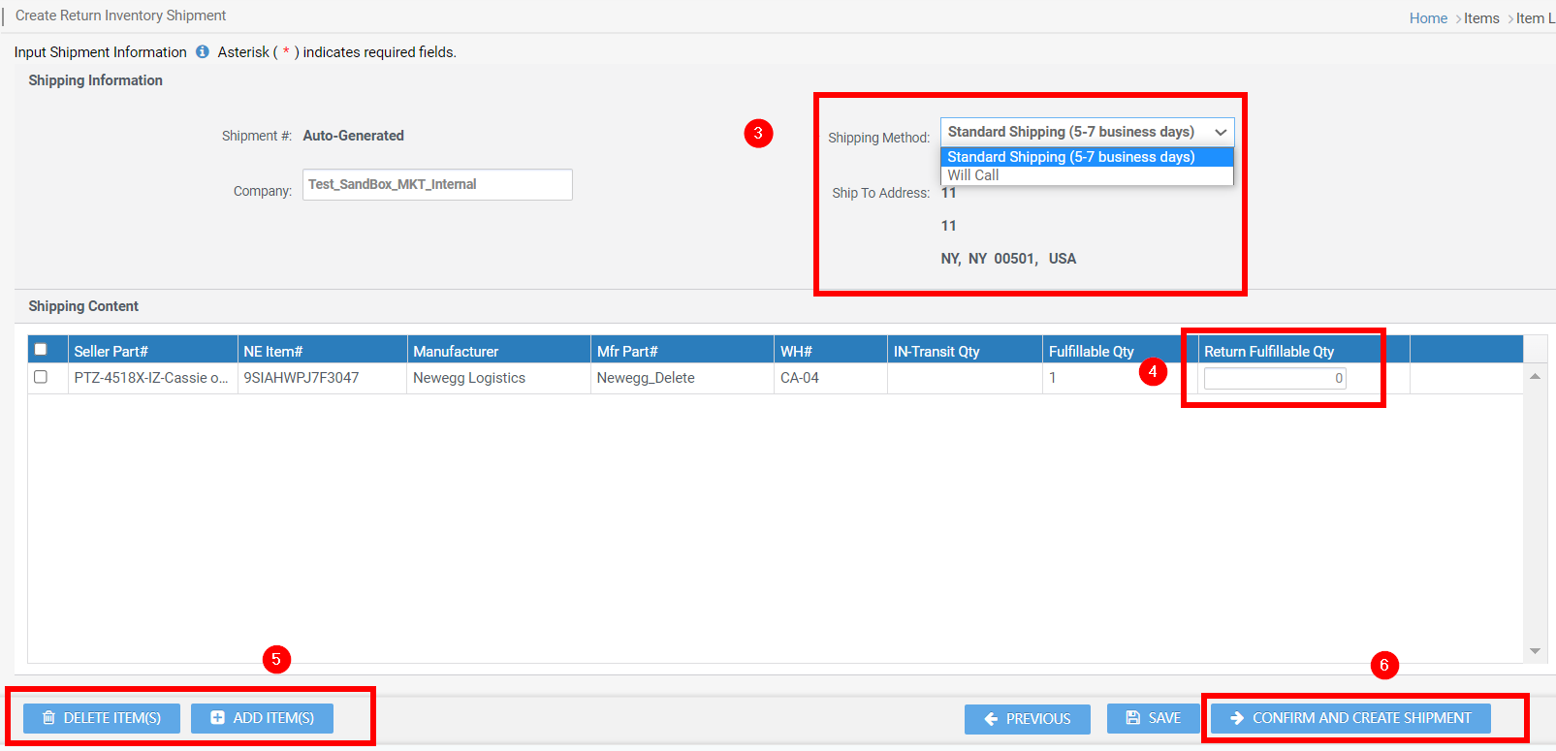Go to Home breadcrumb link
Image resolution: width=1556 pixels, height=751 pixels.
point(1428,18)
